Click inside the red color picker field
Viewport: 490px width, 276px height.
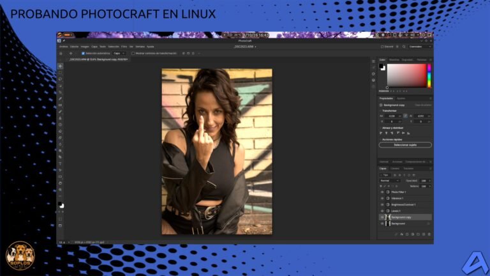tap(406, 75)
